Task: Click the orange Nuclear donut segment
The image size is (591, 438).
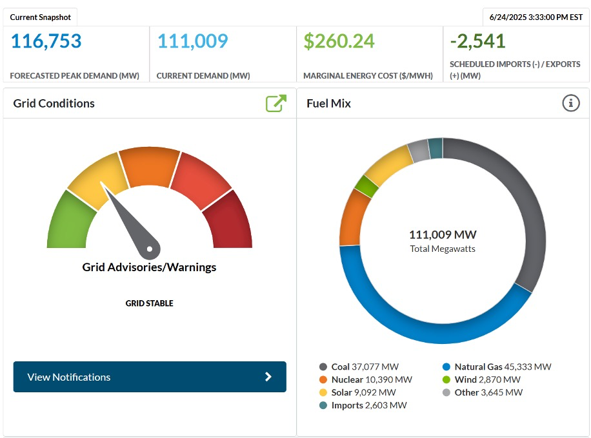Action: (x=353, y=216)
